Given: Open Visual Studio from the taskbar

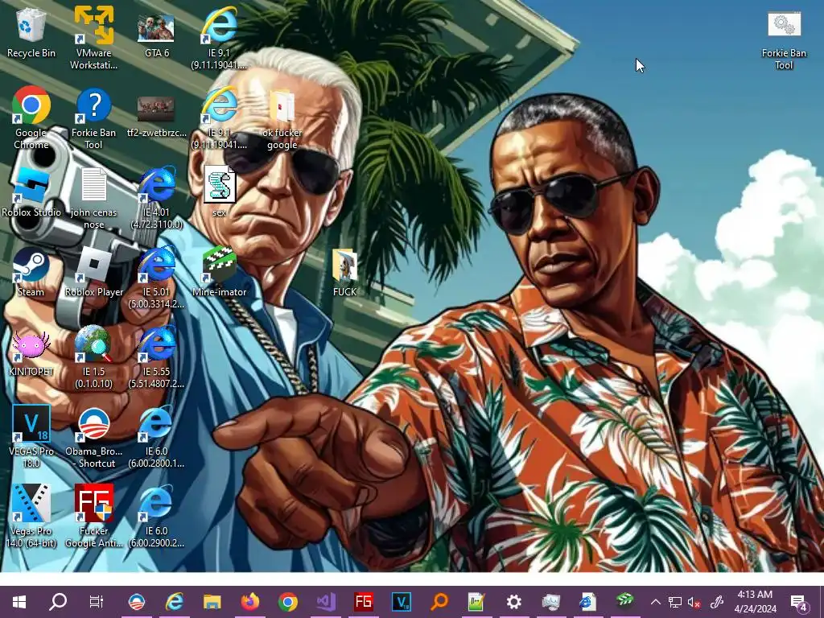Looking at the screenshot, I should point(326,602).
